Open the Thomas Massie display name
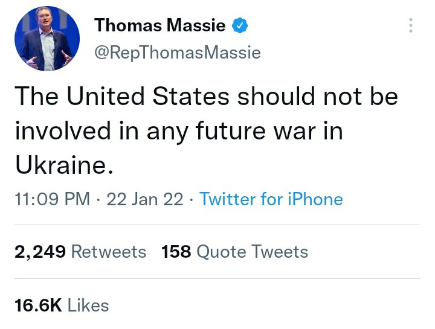 pos(159,25)
